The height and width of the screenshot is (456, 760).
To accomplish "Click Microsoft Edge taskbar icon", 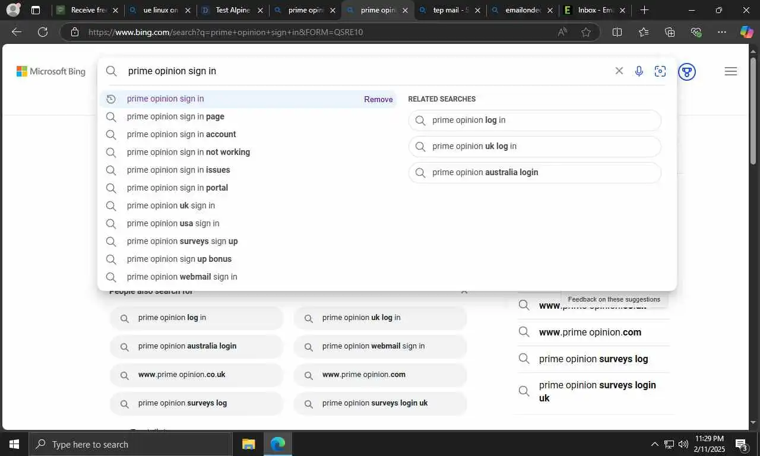I will [x=277, y=444].
